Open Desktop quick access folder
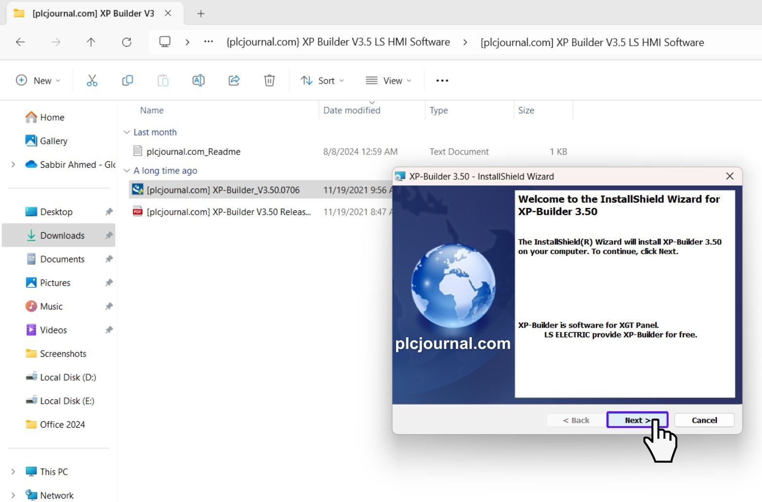 pos(56,212)
